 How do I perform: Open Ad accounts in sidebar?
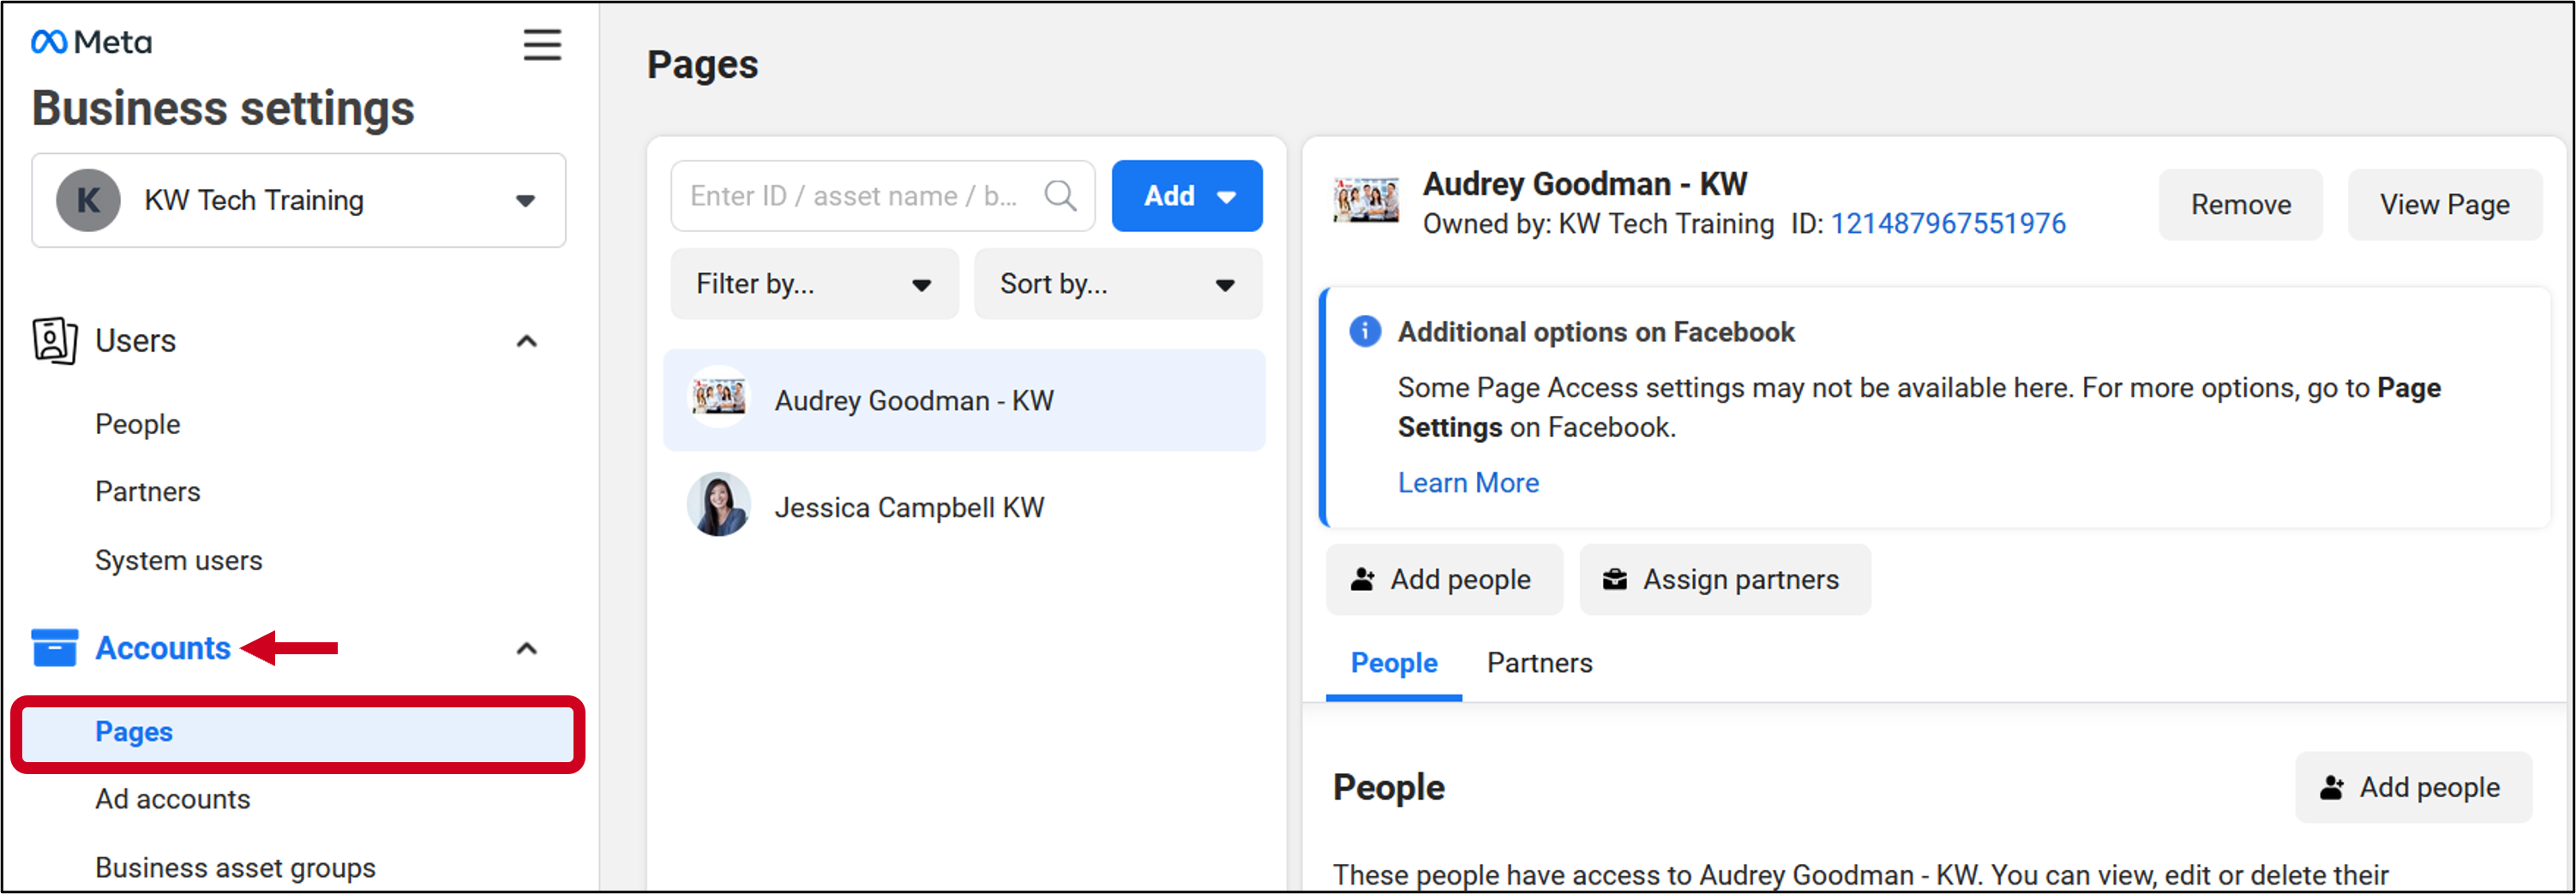[173, 799]
